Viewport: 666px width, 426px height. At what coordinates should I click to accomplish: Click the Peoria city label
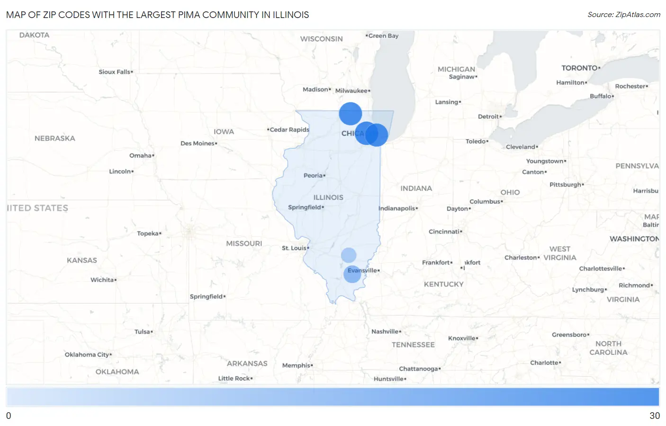tap(314, 175)
